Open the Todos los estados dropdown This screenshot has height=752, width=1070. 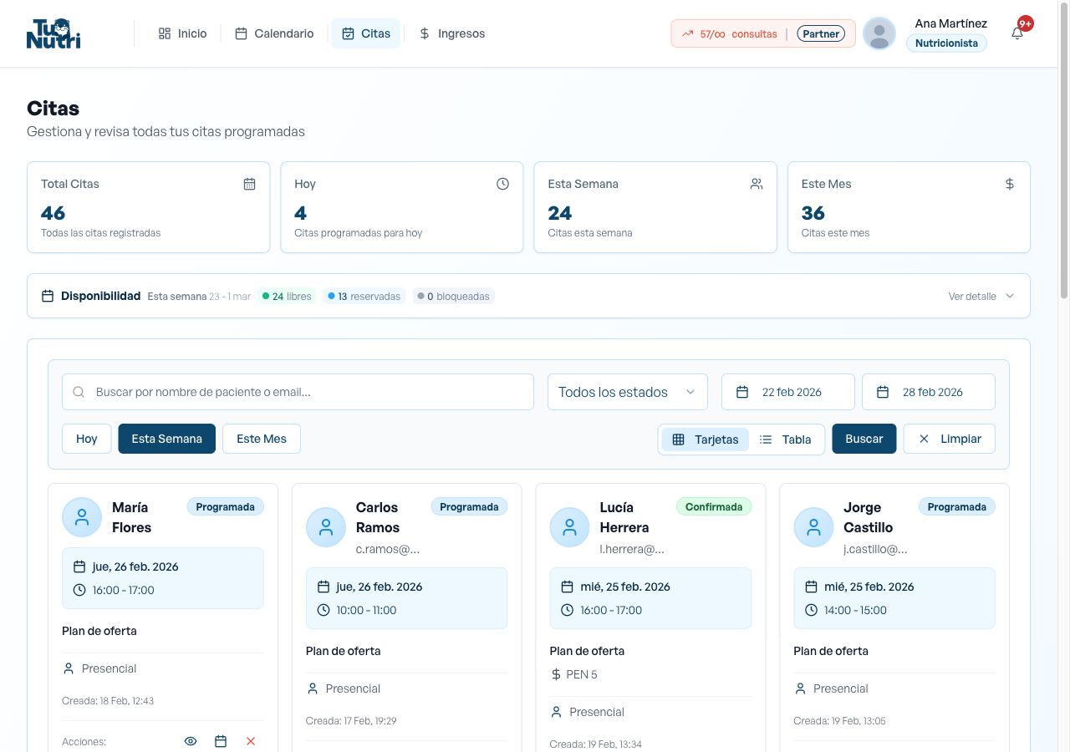(627, 391)
